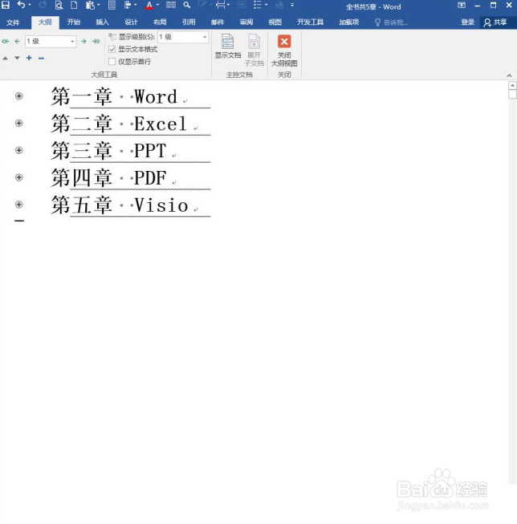Viewport: 517px width, 524px height.
Task: Switch to the 开发工具 tab
Action: click(x=310, y=22)
